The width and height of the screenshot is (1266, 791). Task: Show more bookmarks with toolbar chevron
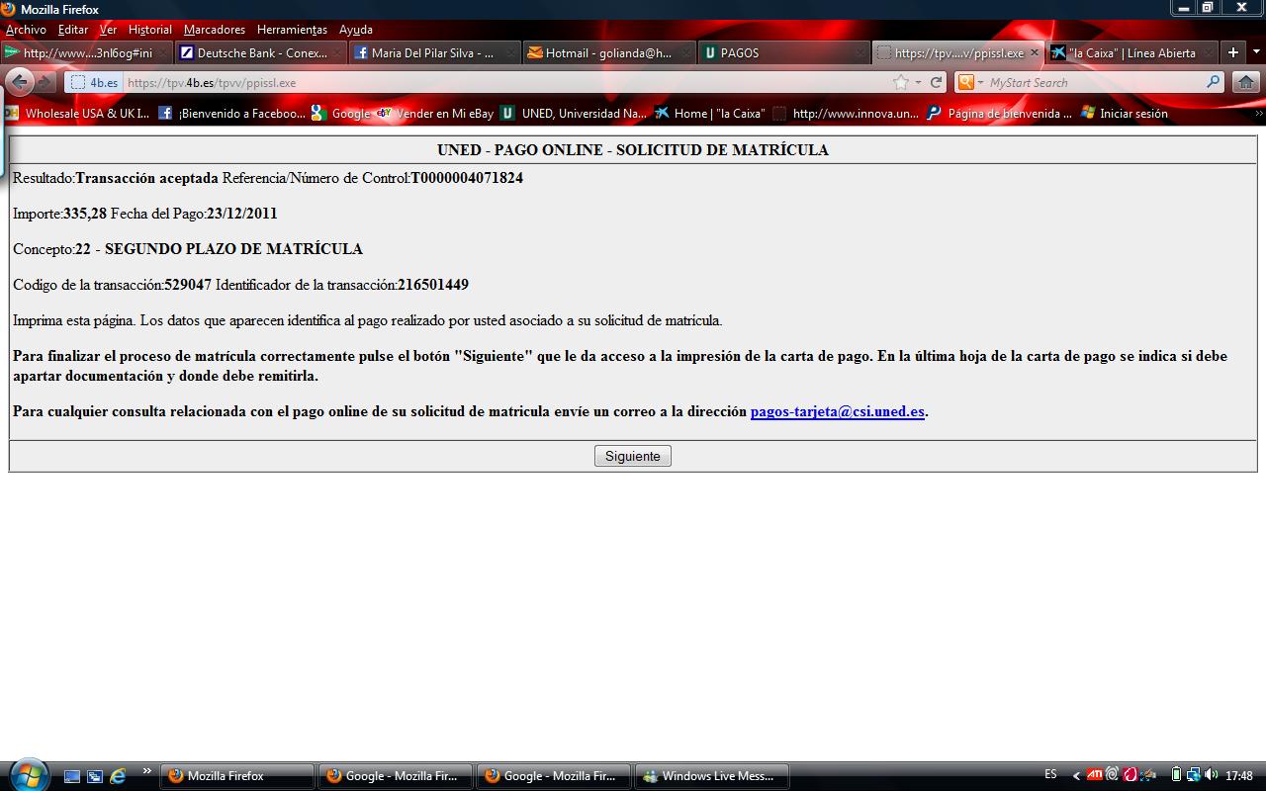(1258, 114)
